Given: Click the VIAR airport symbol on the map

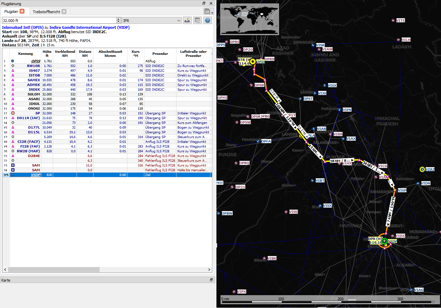Looking at the screenshot, I should pyautogui.click(x=314, y=129).
